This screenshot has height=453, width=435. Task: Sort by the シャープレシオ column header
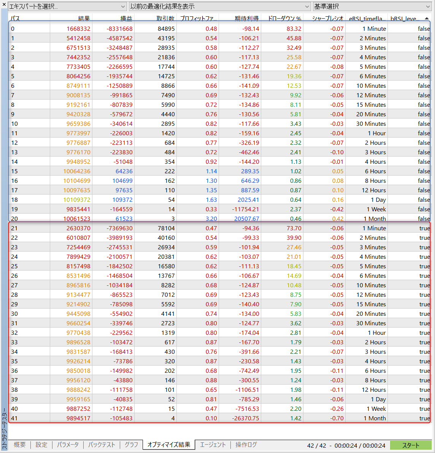(327, 19)
